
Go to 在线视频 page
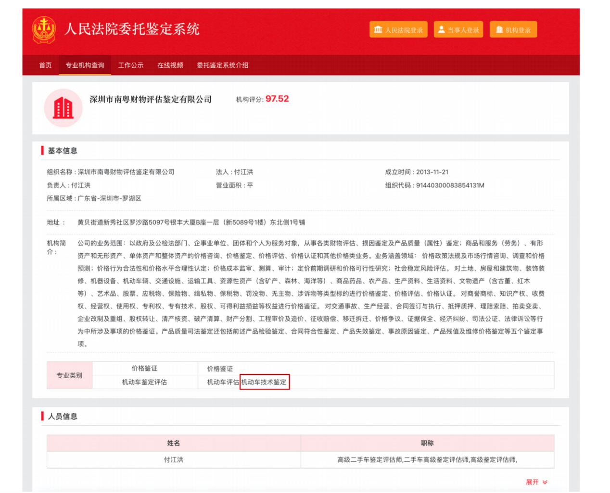(x=170, y=65)
